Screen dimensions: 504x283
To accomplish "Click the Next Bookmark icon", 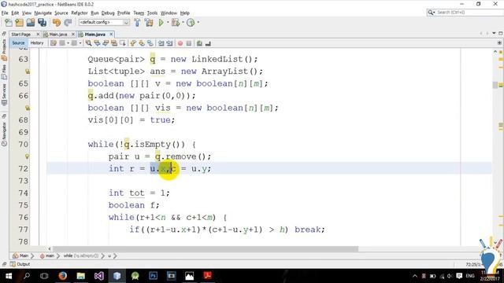I will click(x=142, y=43).
